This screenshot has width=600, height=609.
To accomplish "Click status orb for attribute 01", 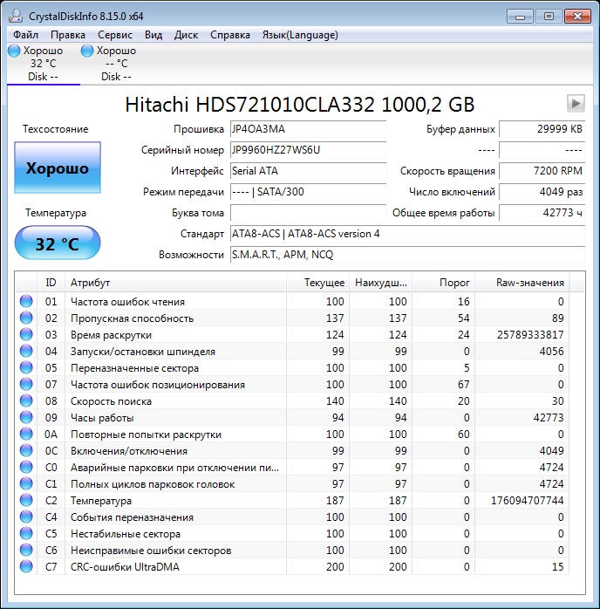I will pyautogui.click(x=26, y=301).
